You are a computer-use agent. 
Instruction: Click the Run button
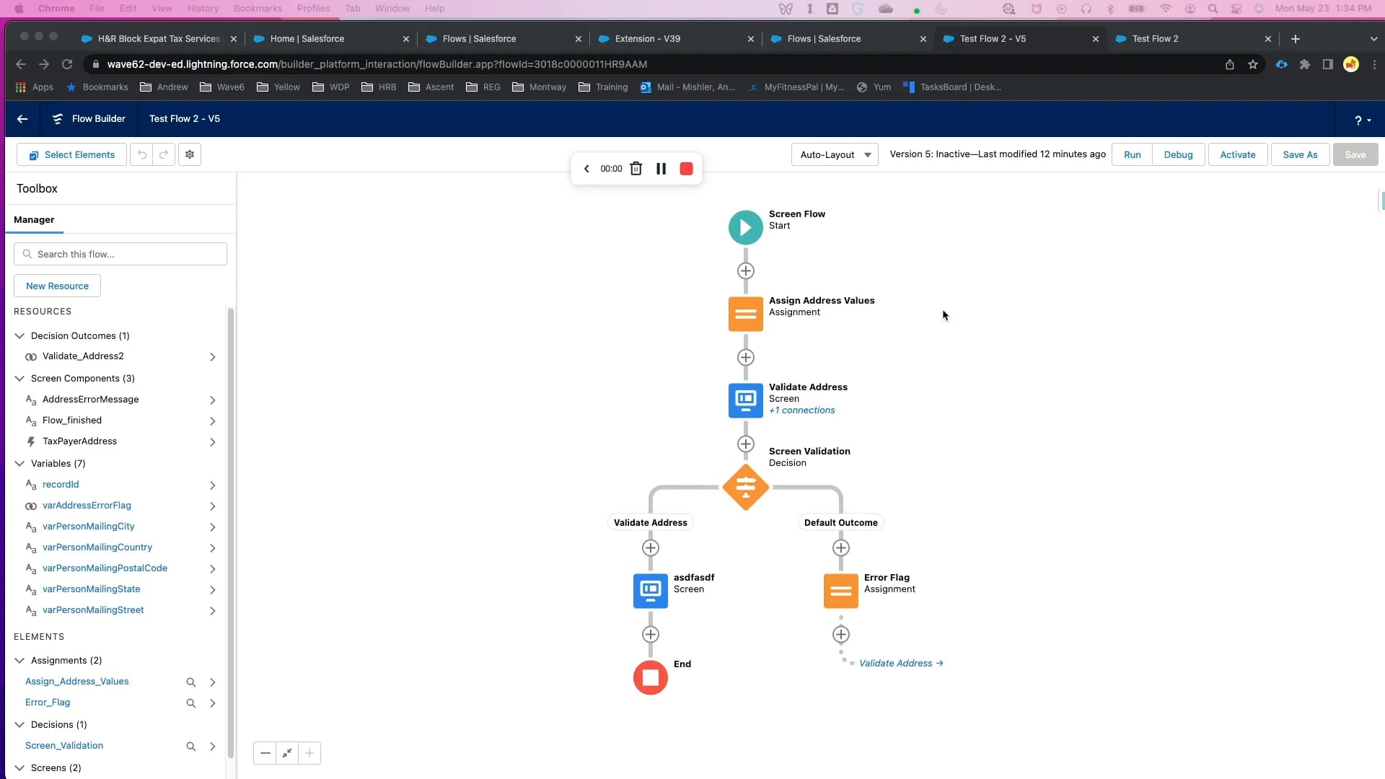click(1132, 154)
